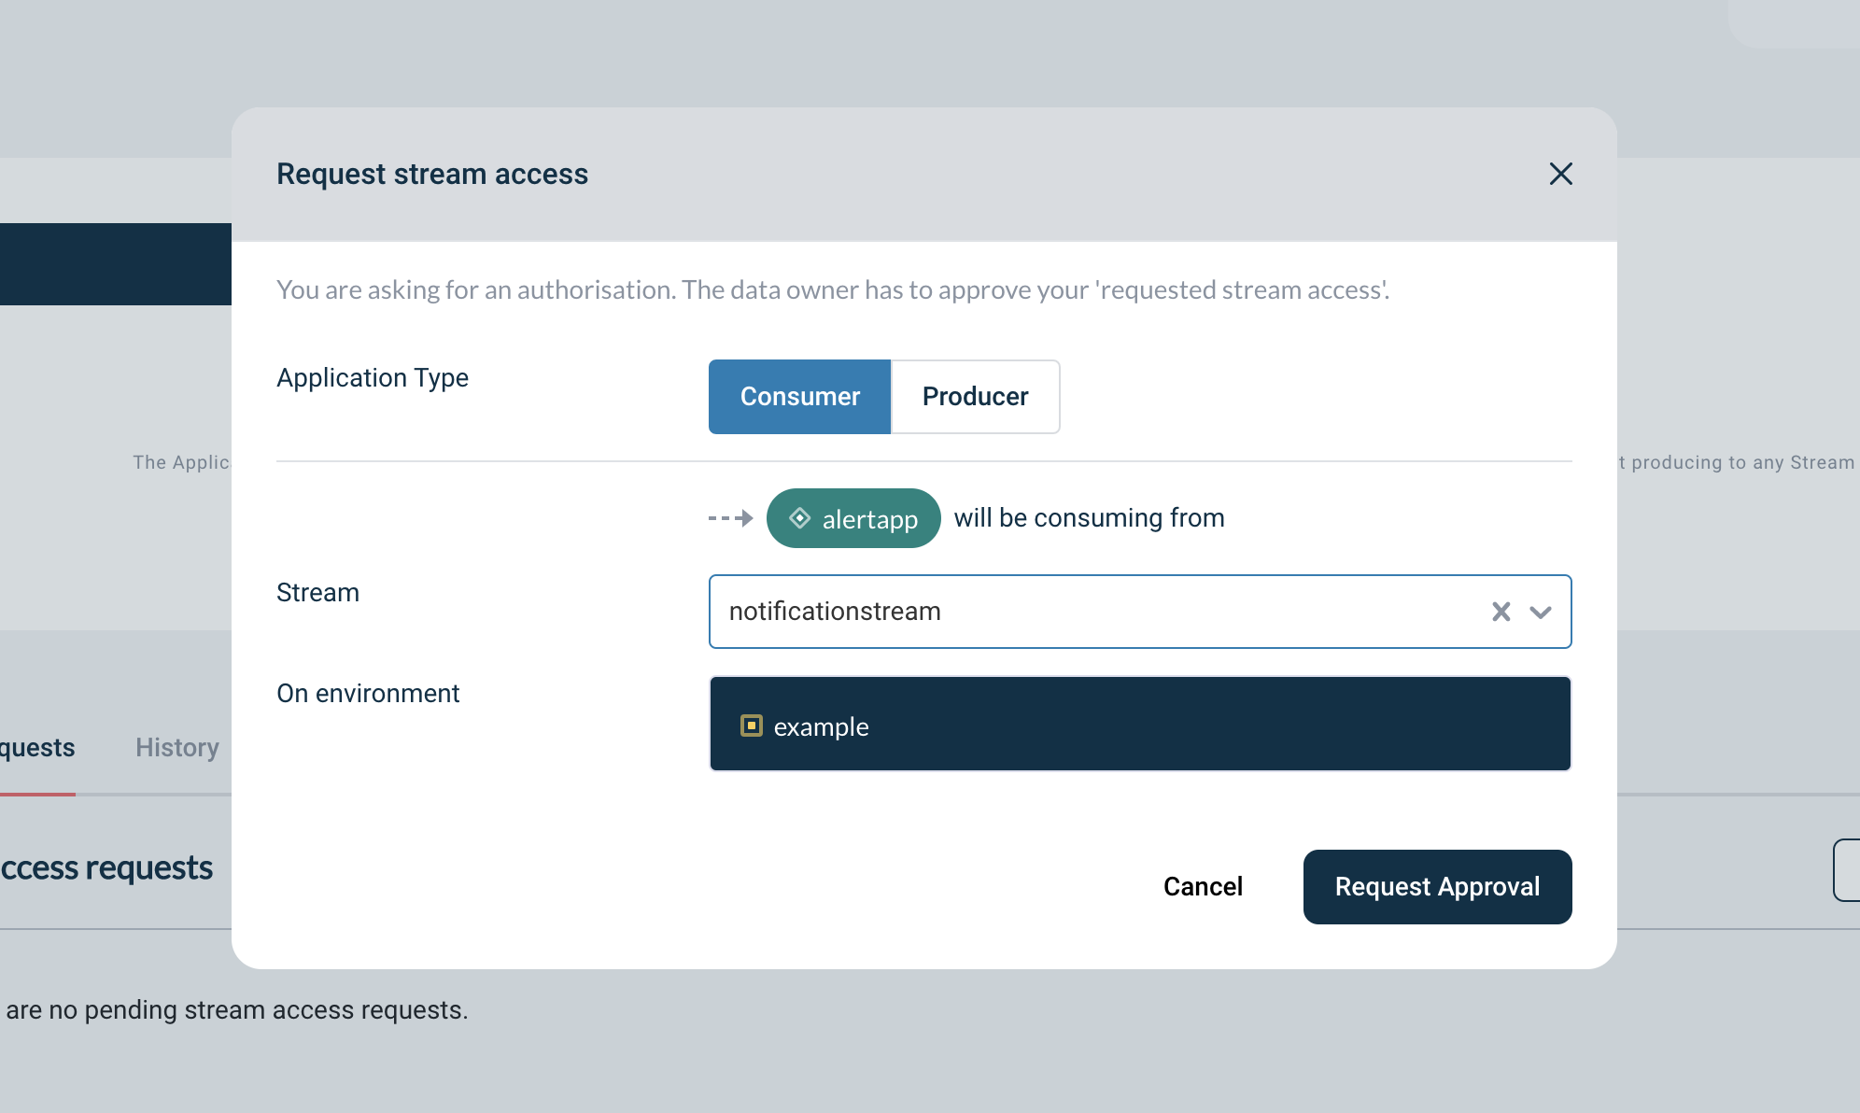Click 'no pending stream access requests' text
Screen dimensions: 1860x1113
257,1010
